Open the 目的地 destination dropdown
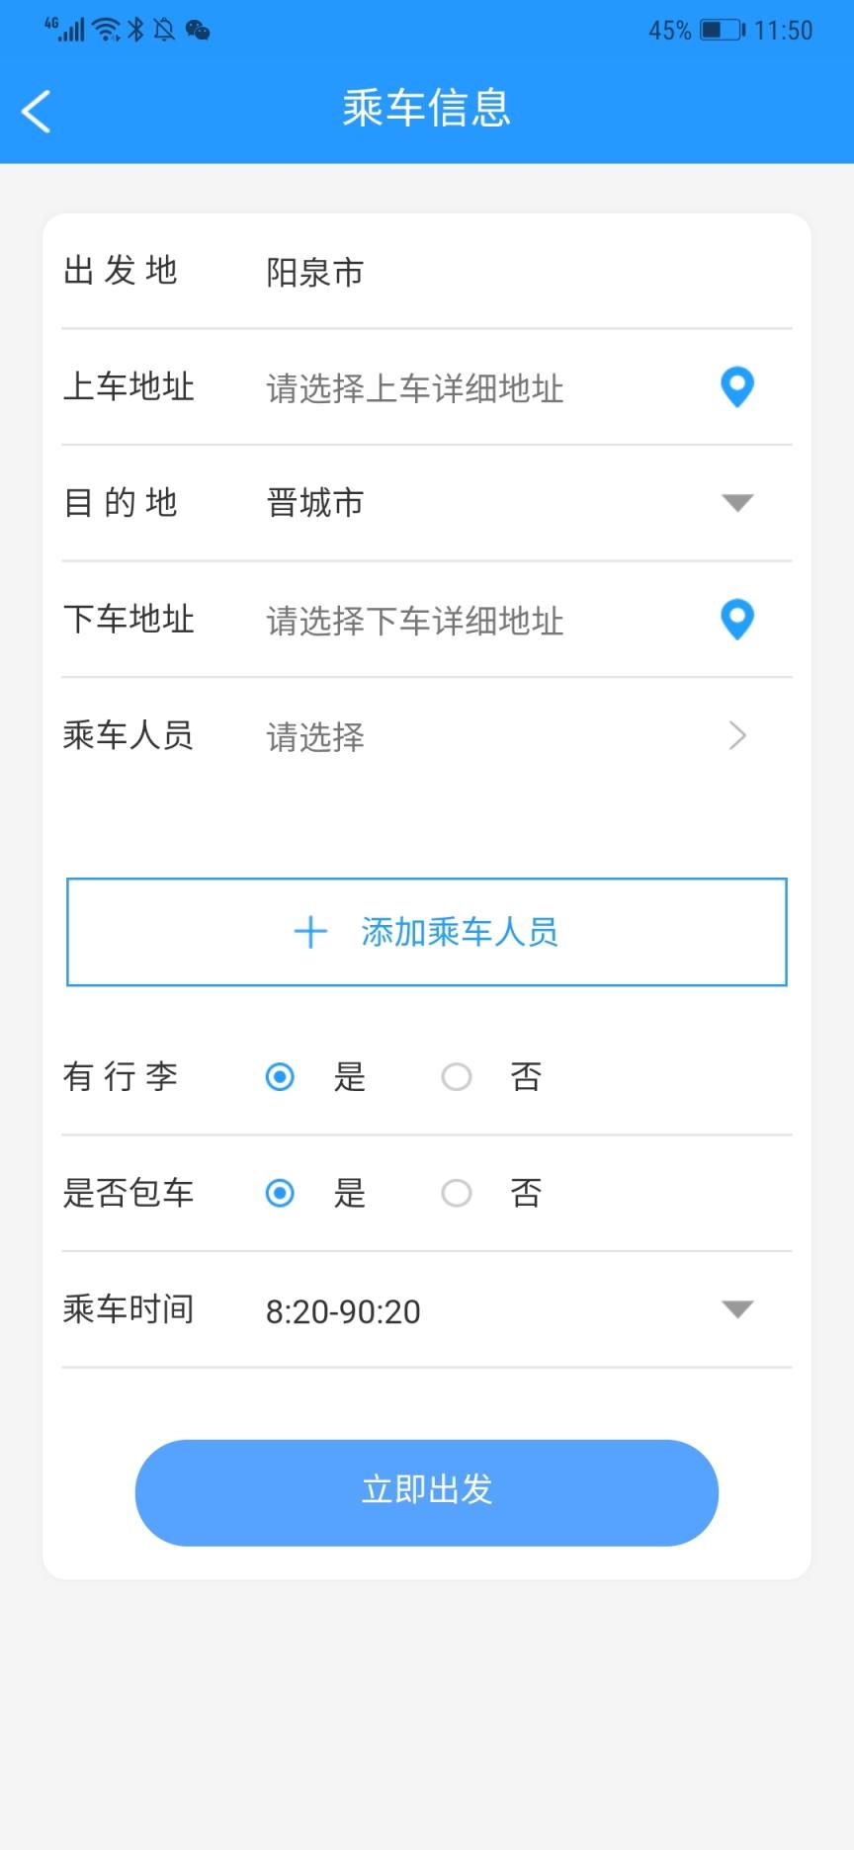Image resolution: width=854 pixels, height=1850 pixels. [x=737, y=503]
